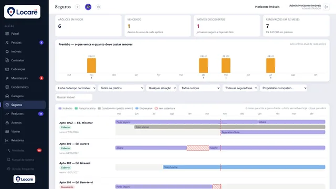Click the Empresarial blue legend swatch
The height and width of the screenshot is (189, 336).
coord(137,109)
